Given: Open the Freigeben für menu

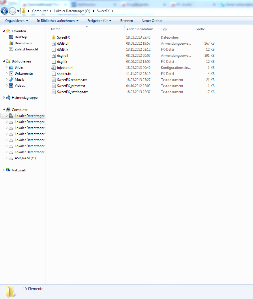Looking at the screenshot, I should pyautogui.click(x=99, y=20).
